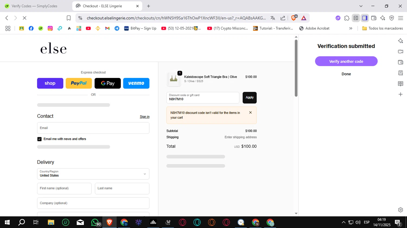Open the tab search dropdown arrow

point(361,6)
